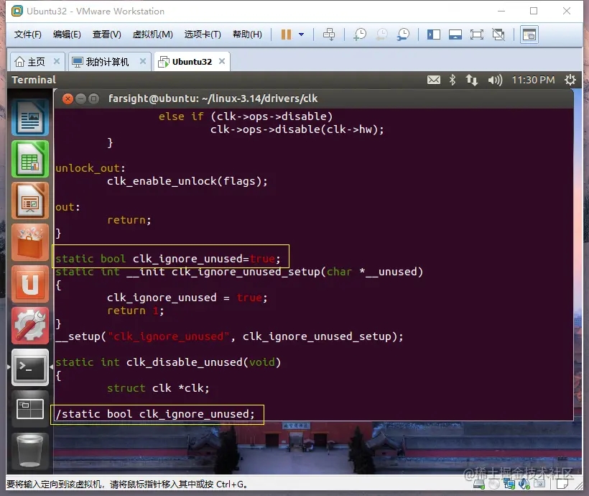Click the vim search line /static bool

pyautogui.click(x=155, y=414)
